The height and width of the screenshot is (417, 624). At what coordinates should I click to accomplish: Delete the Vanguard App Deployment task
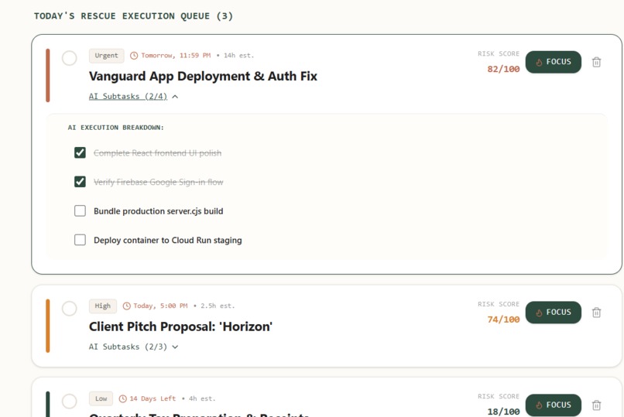596,62
